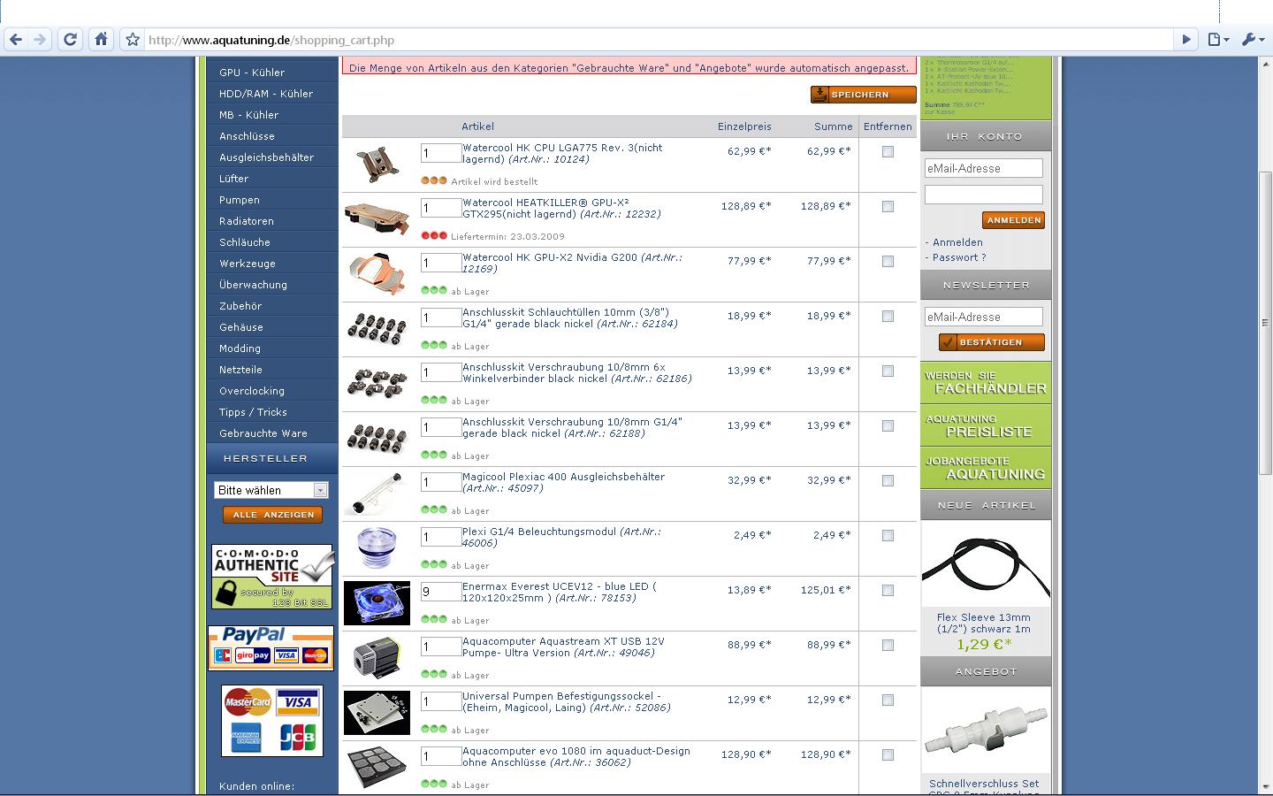Screen dimensions: 1273x796
Task: Open the Enermax Everest UCEV12 product link
Action: [x=560, y=593]
